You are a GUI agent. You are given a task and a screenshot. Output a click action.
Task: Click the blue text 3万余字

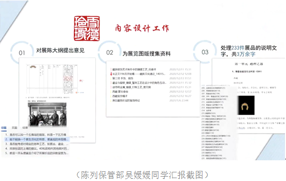coord(246,54)
